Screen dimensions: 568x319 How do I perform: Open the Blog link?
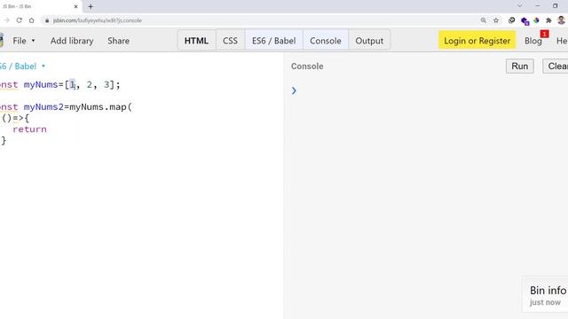[x=533, y=41]
